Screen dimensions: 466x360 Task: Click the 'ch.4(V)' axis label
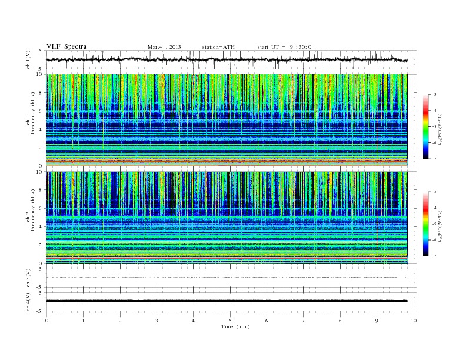28,302
